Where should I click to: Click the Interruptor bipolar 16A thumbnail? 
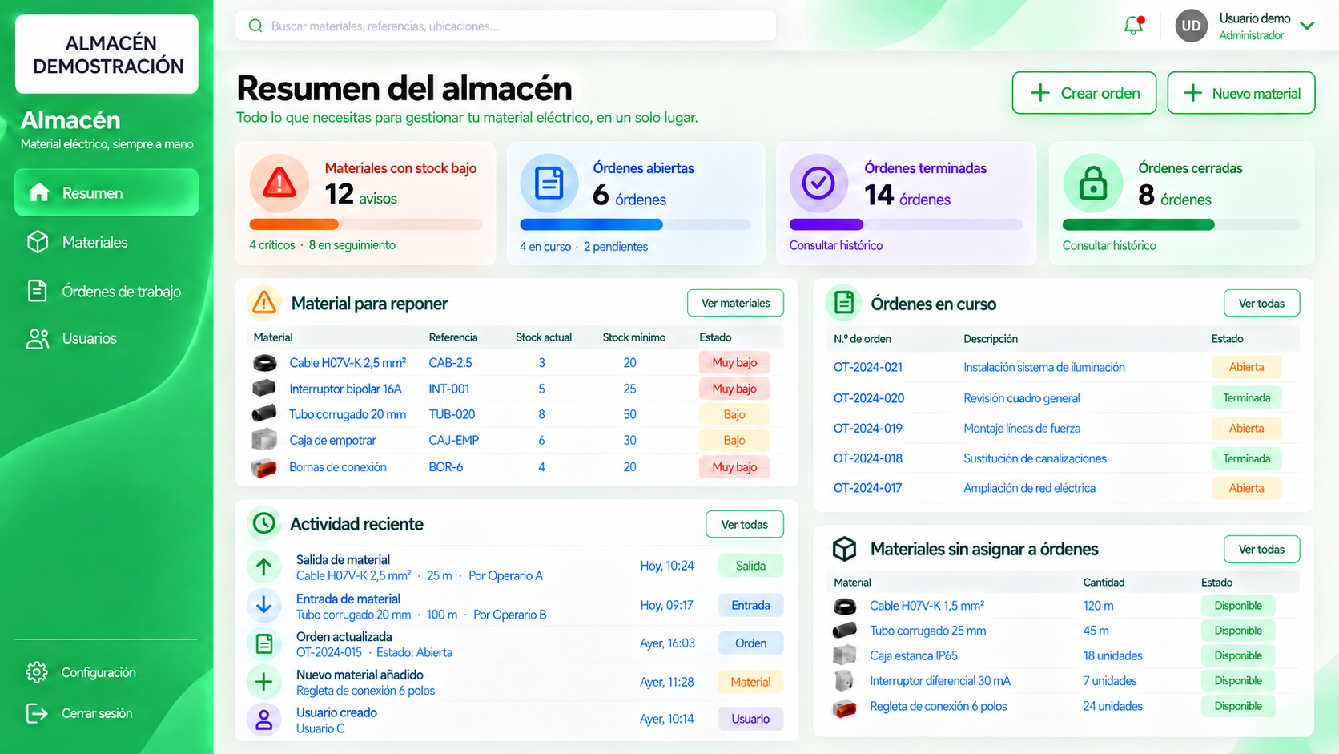pos(264,389)
